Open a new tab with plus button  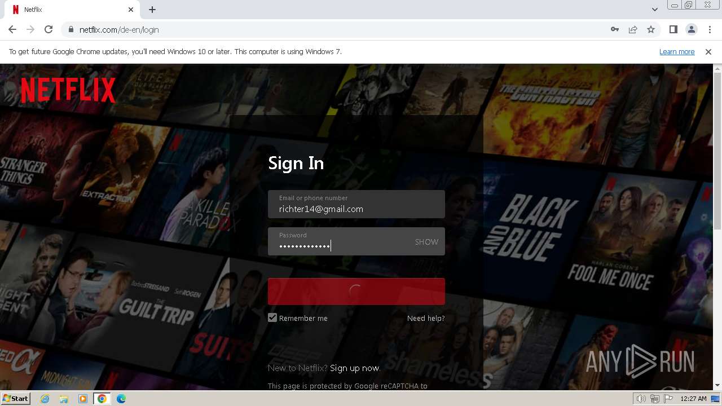pyautogui.click(x=152, y=10)
